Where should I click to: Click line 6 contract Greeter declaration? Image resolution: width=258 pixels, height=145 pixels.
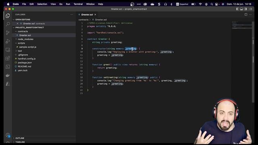click(98, 39)
